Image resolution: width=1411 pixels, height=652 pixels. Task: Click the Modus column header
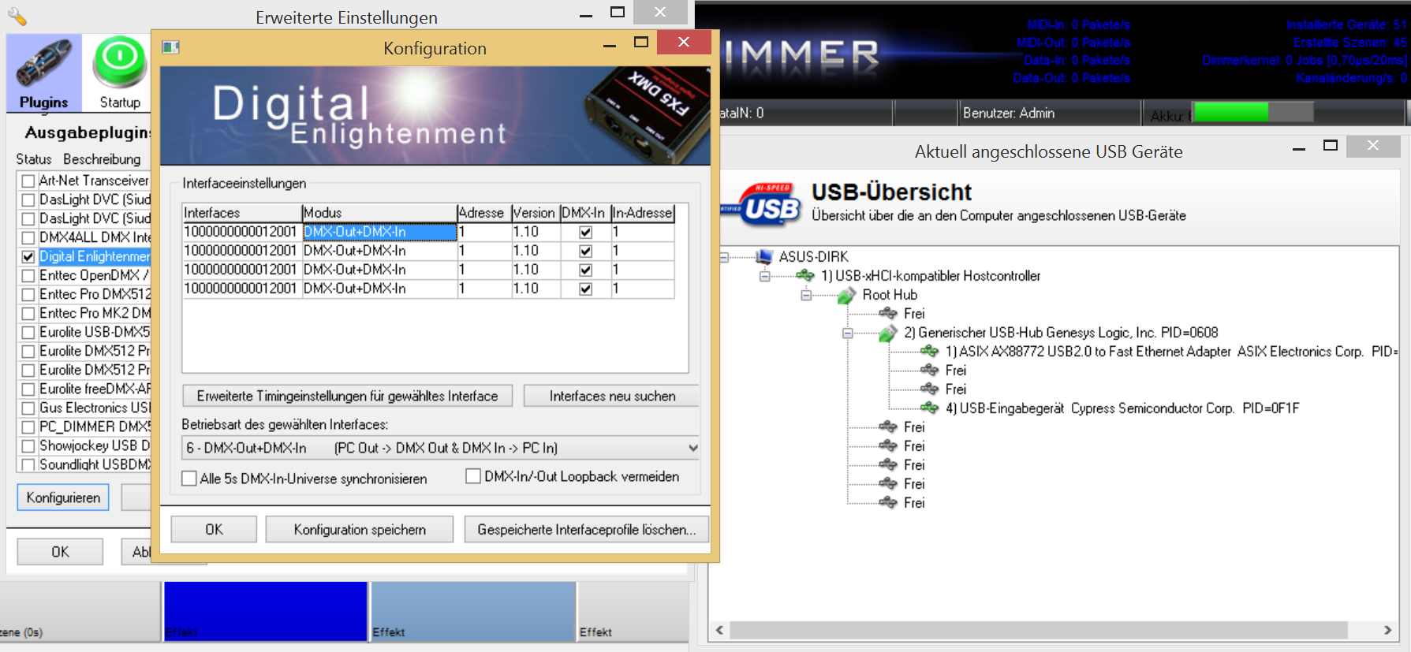(x=379, y=213)
